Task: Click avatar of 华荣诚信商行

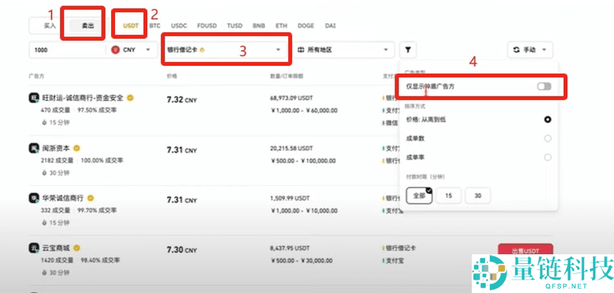Action: (34, 198)
